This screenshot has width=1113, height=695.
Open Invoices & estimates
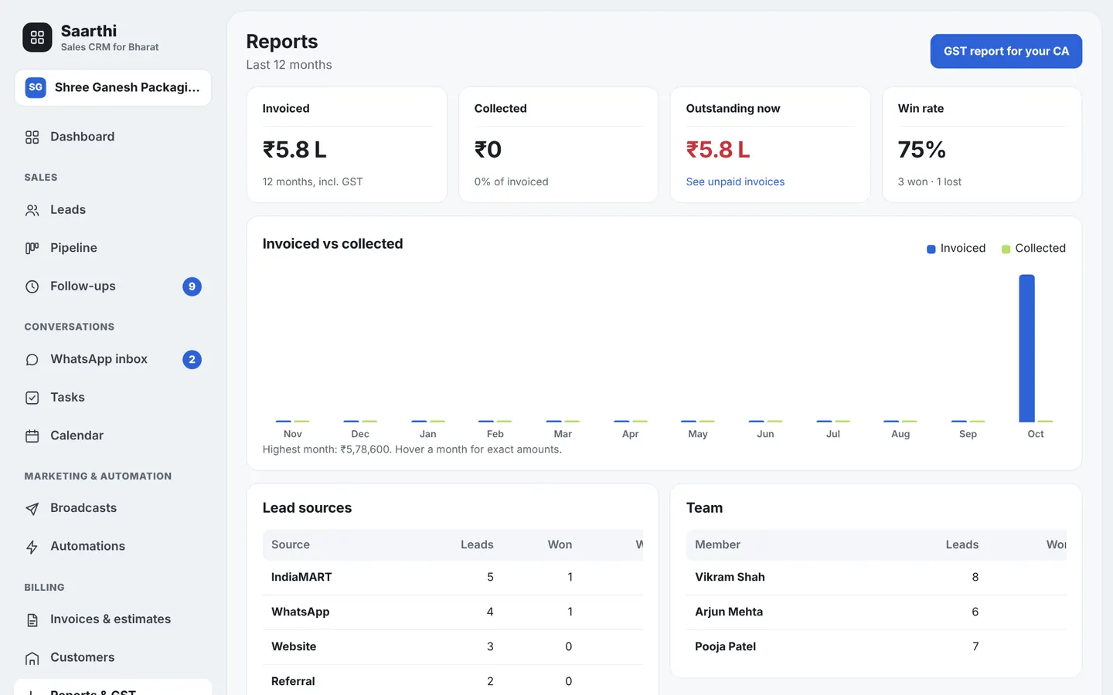(x=113, y=619)
